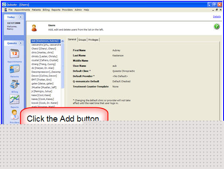Click the small user icon beside File menu
Image resolution: width=224 pixels, height=169 pixels.
point(6,10)
